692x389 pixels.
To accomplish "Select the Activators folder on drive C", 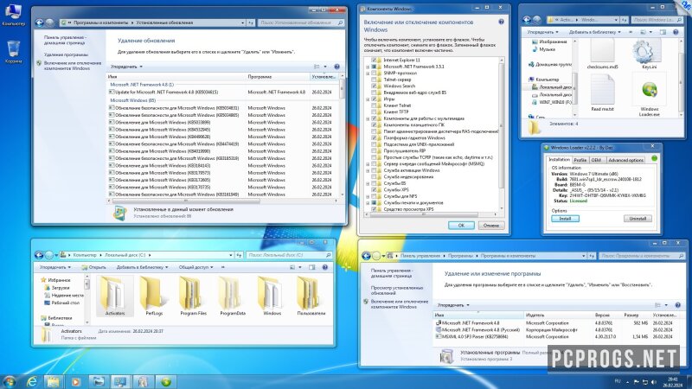I will coord(114,296).
